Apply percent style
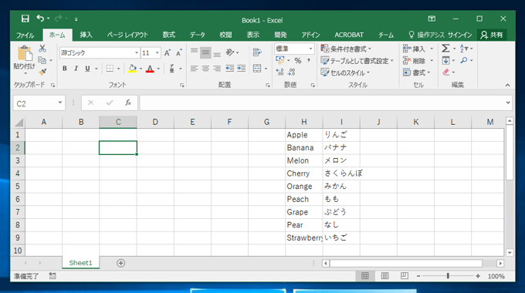525x293 pixels. [x=298, y=61]
